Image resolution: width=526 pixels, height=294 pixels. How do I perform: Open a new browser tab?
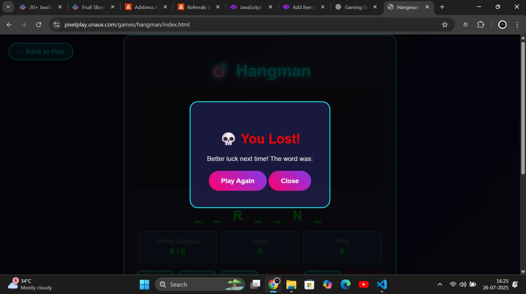click(x=442, y=7)
